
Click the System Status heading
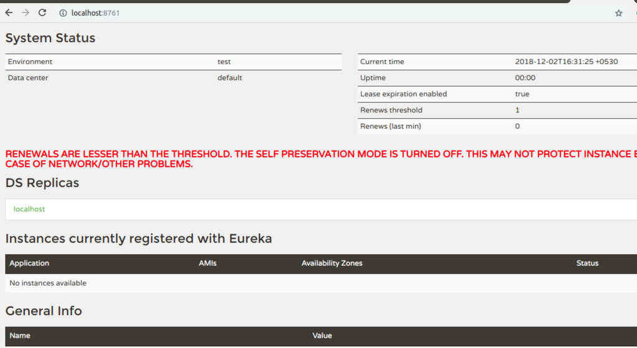(x=50, y=38)
